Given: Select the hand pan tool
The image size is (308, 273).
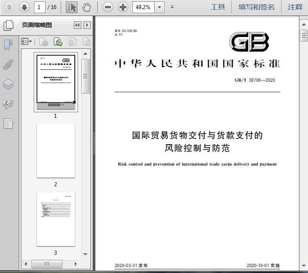Looking at the screenshot, I should coord(86,7).
